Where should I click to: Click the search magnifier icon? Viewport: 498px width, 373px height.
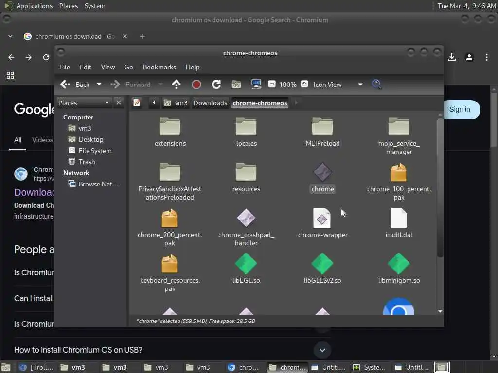coord(376,85)
